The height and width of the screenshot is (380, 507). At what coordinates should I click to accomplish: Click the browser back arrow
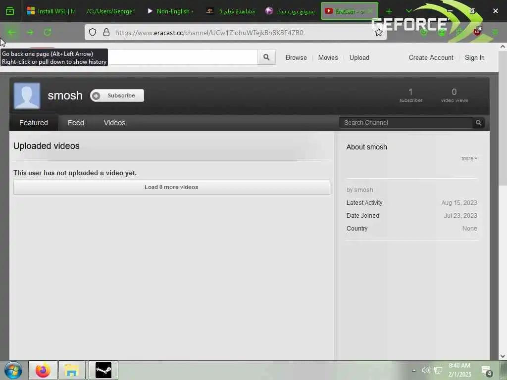click(12, 32)
